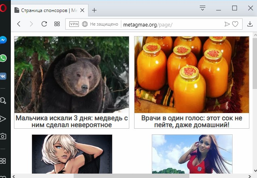The width and height of the screenshot is (257, 178).
Task: Open the downloads panel
Action: click(250, 24)
